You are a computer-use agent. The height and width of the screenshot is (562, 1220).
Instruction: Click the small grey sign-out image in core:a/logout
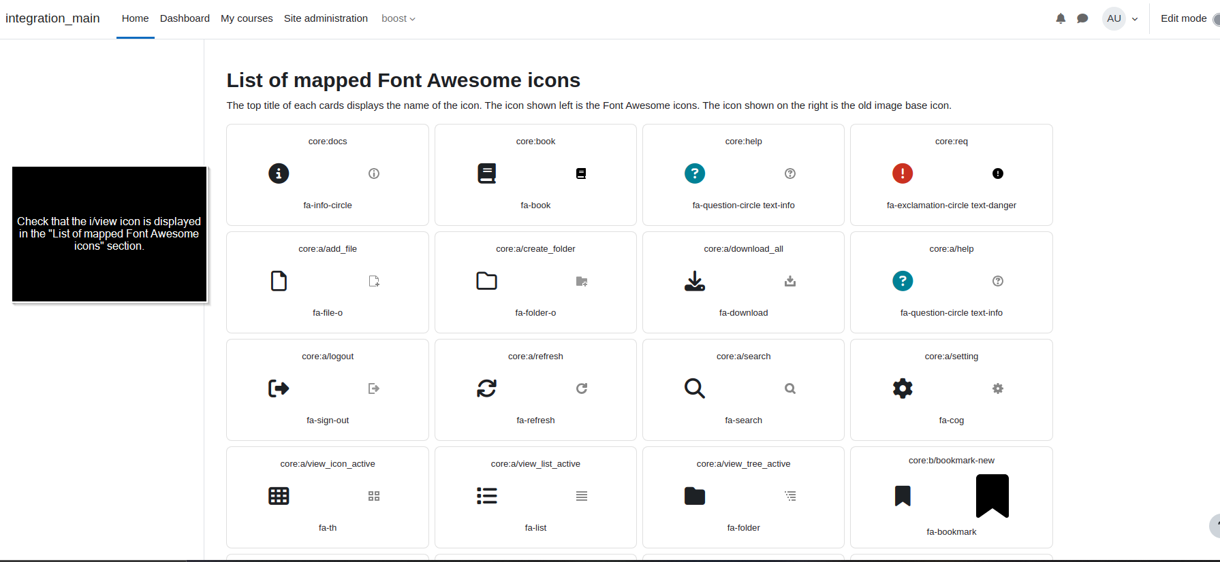tap(374, 389)
